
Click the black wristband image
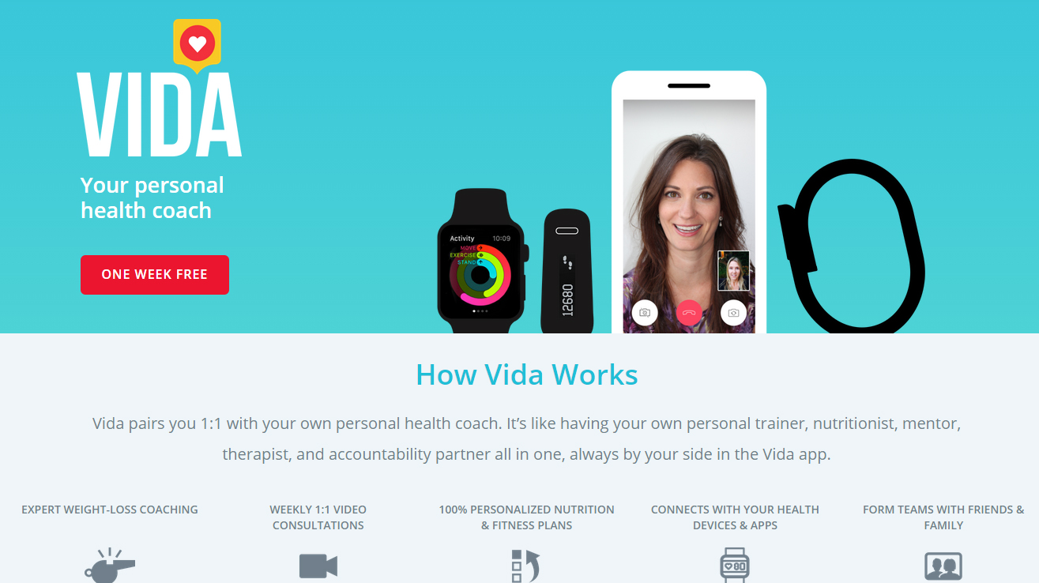(x=852, y=247)
